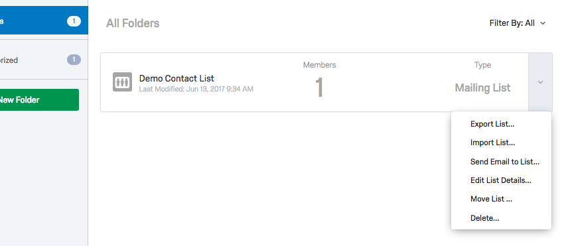Select the highlighted blue sidebar folder item

point(44,21)
